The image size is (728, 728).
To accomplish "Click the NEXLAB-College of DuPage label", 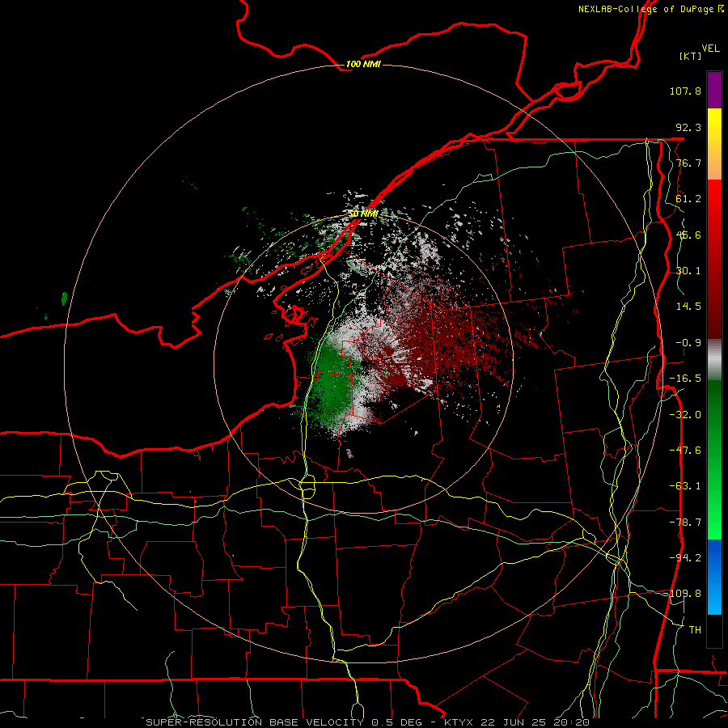I will click(x=650, y=9).
